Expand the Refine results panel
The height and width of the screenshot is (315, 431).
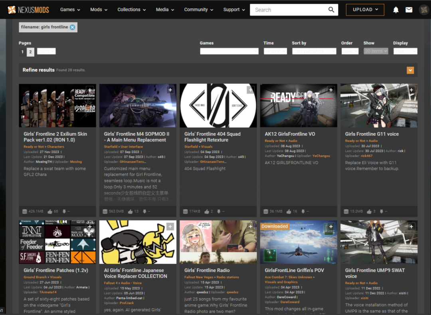(x=410, y=70)
